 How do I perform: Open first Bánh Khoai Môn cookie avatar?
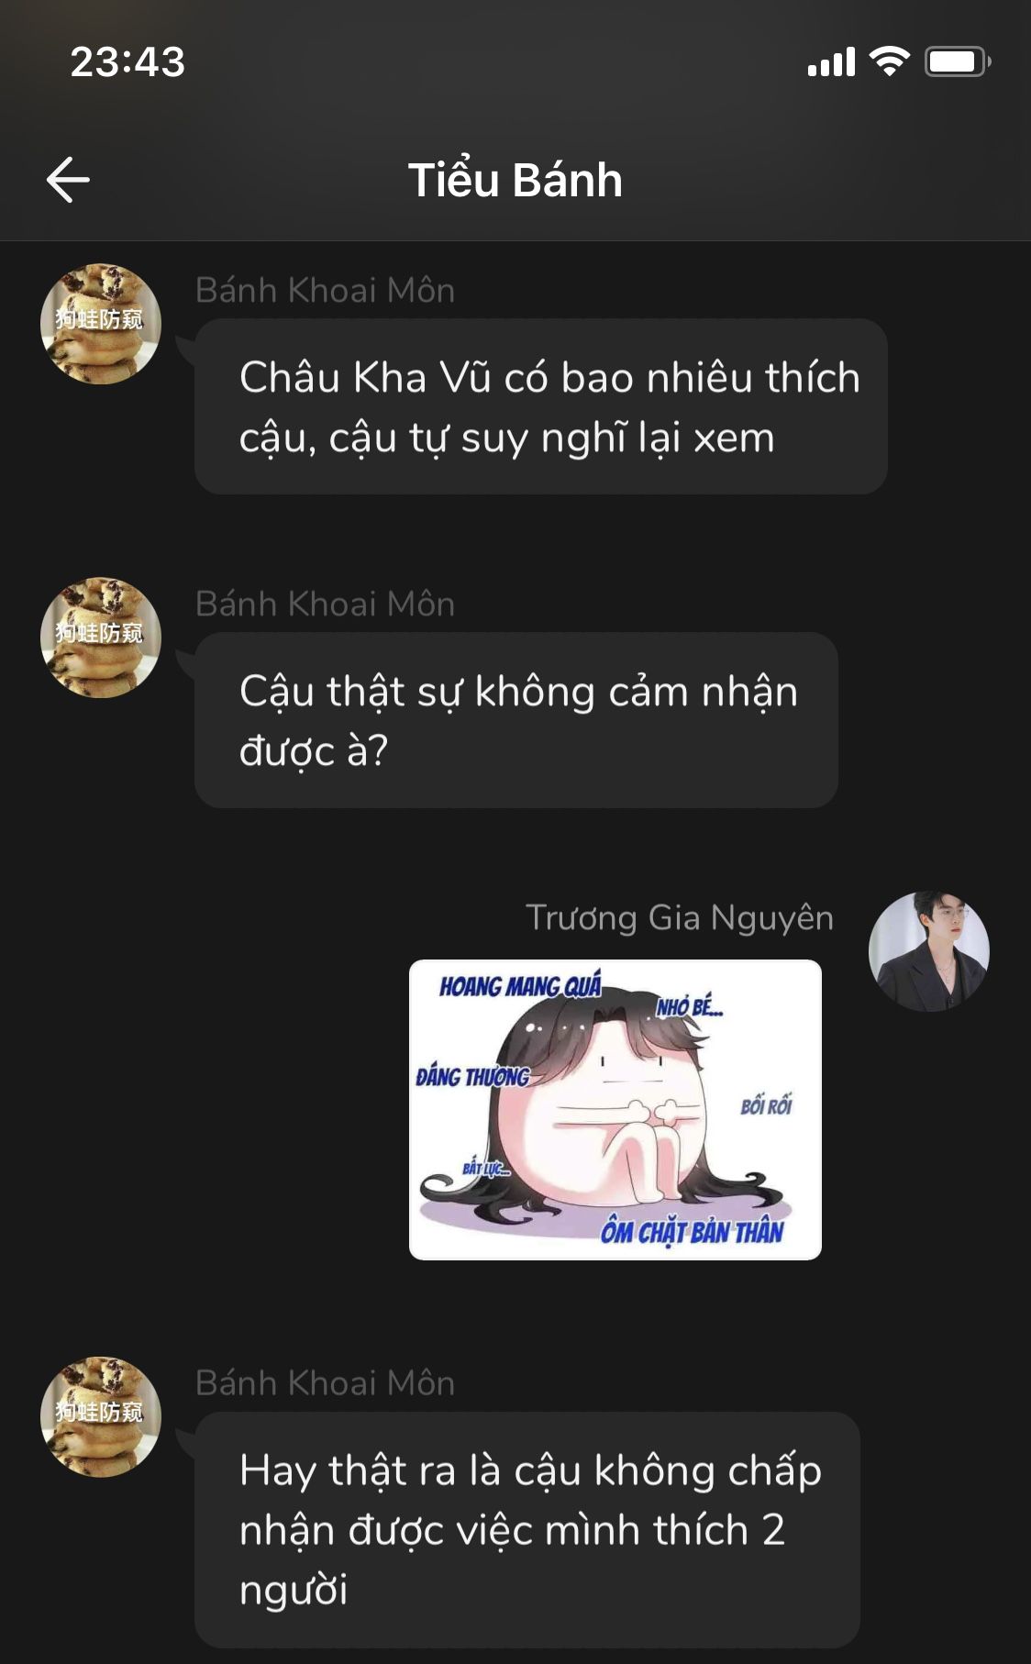coord(101,324)
